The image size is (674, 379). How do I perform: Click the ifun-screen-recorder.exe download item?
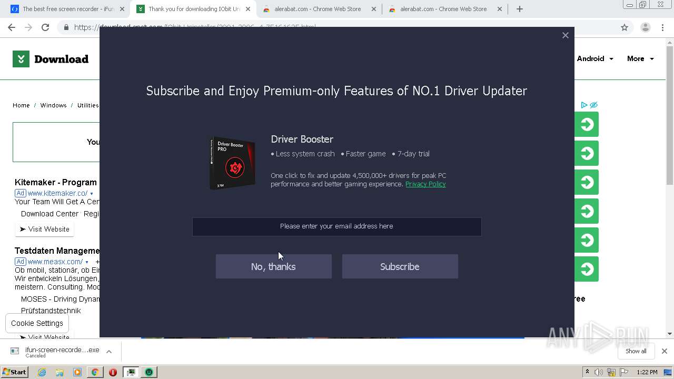[x=55, y=351]
